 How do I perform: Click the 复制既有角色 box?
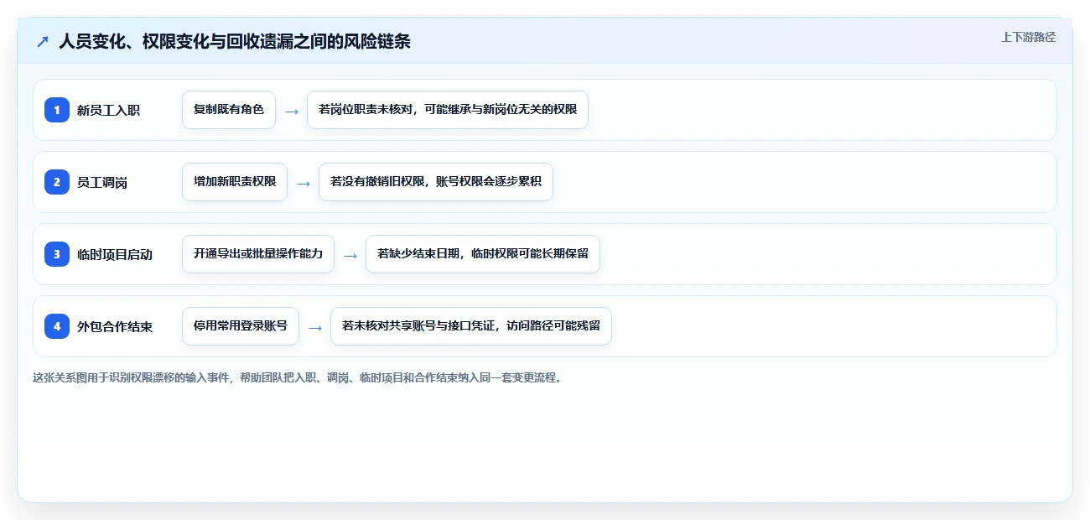[229, 110]
